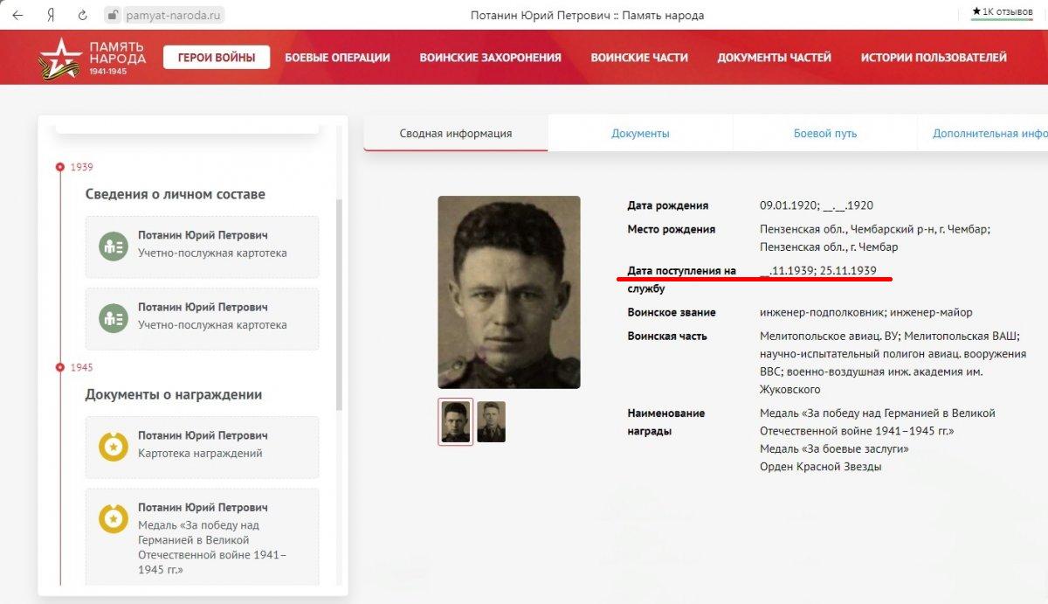Click the Память народа star logo

(x=59, y=58)
